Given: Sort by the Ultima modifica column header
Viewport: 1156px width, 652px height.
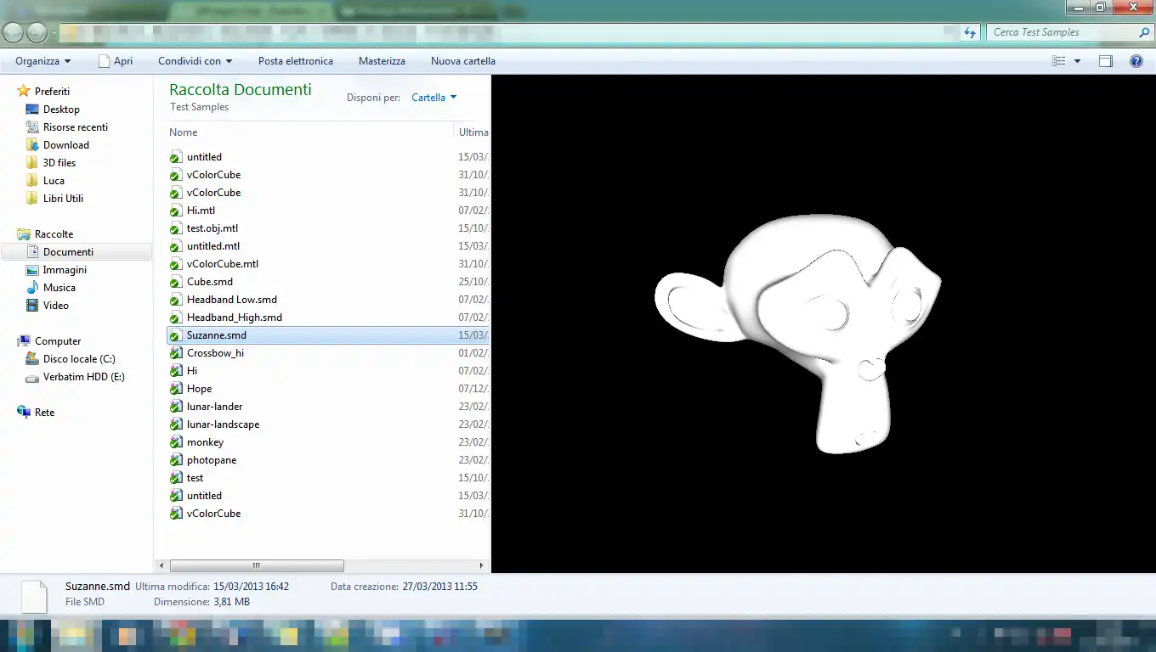Looking at the screenshot, I should (473, 132).
